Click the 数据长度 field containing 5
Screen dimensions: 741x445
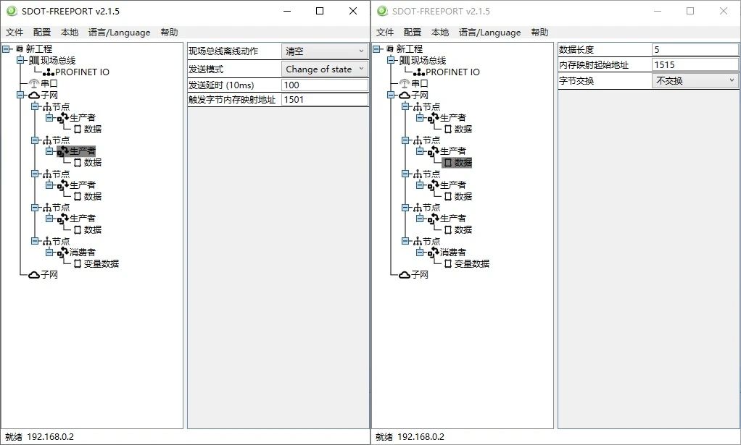tap(695, 49)
